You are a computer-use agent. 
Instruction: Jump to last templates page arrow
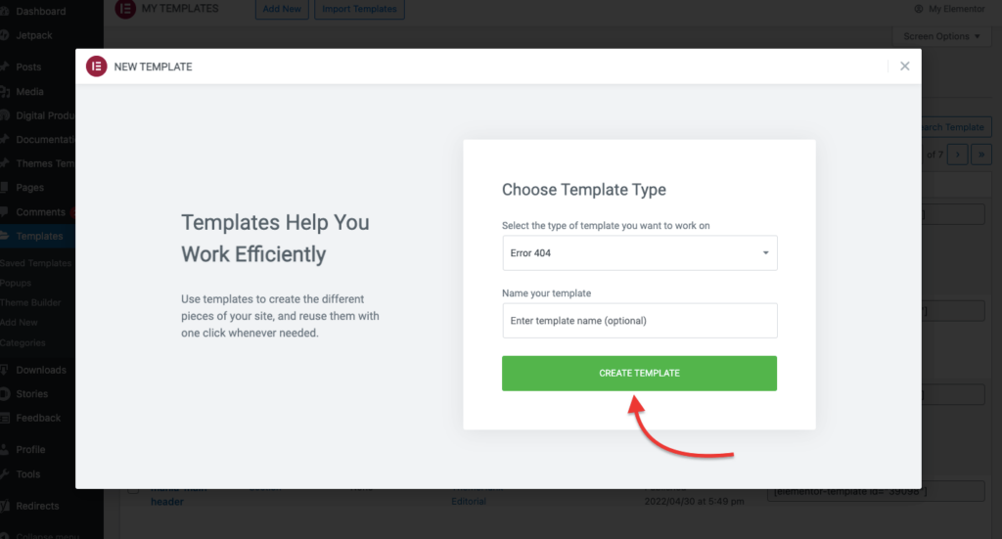tap(980, 155)
